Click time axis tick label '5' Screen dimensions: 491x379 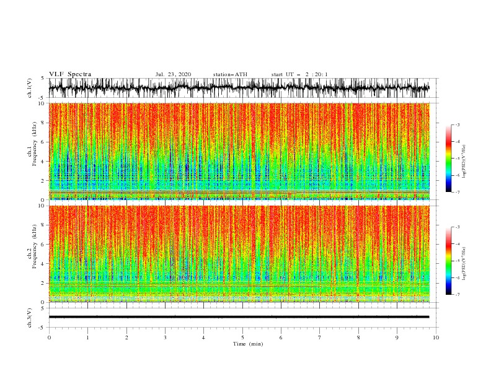[242, 338]
